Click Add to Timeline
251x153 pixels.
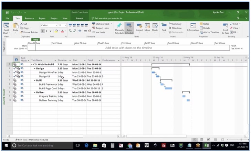(209, 32)
